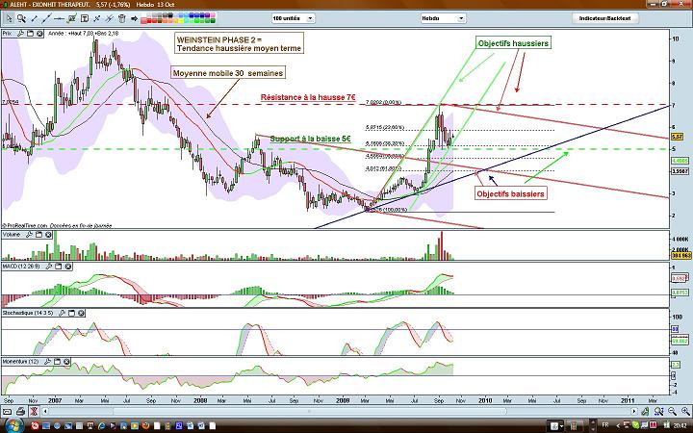
Task: Close the MACD indicator panel
Action: tap(68, 267)
